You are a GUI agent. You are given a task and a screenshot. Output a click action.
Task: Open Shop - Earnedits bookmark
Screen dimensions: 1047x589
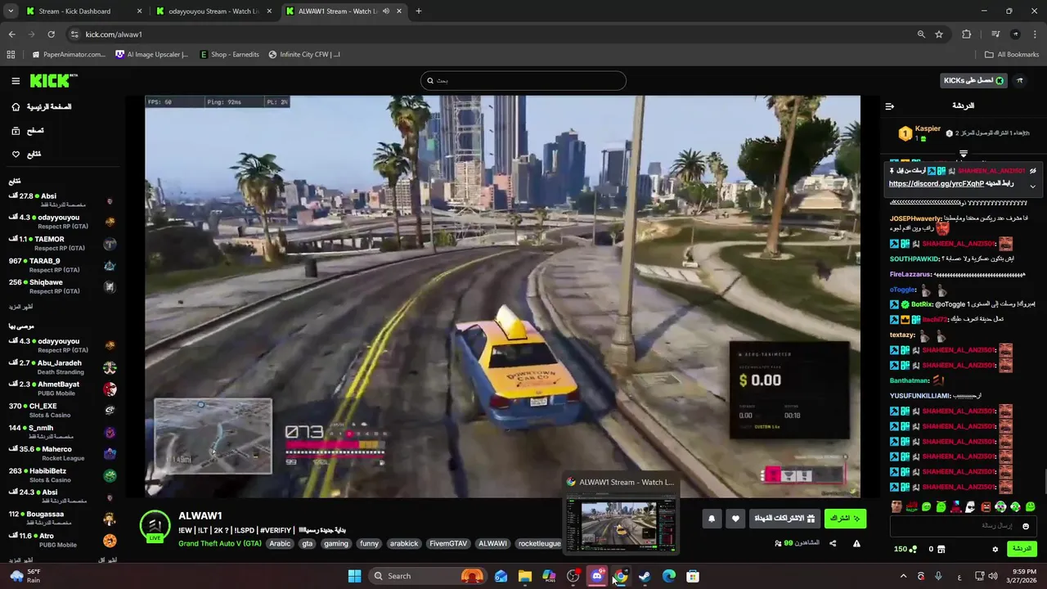click(x=228, y=55)
